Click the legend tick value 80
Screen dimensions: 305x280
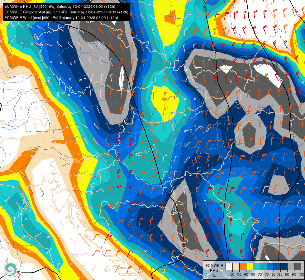(x=274, y=274)
